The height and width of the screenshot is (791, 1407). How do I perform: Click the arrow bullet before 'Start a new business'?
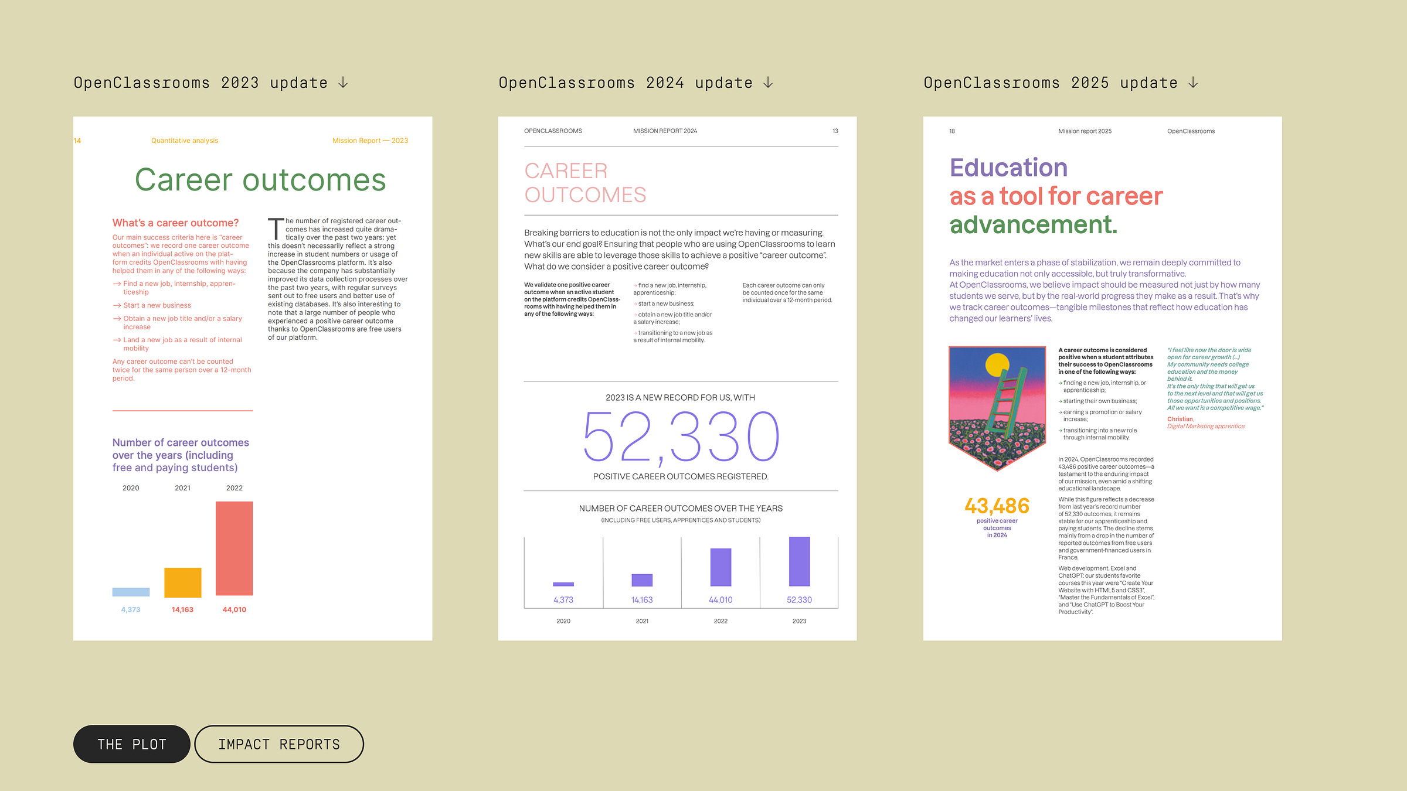pos(117,305)
